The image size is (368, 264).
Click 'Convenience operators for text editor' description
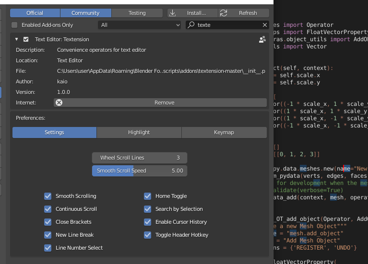tap(102, 50)
